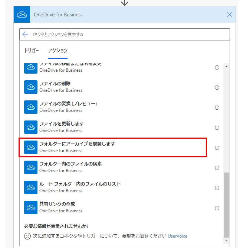The width and height of the screenshot is (240, 251).
Task: Click the OneDrive for Business header title
Action: point(58,15)
